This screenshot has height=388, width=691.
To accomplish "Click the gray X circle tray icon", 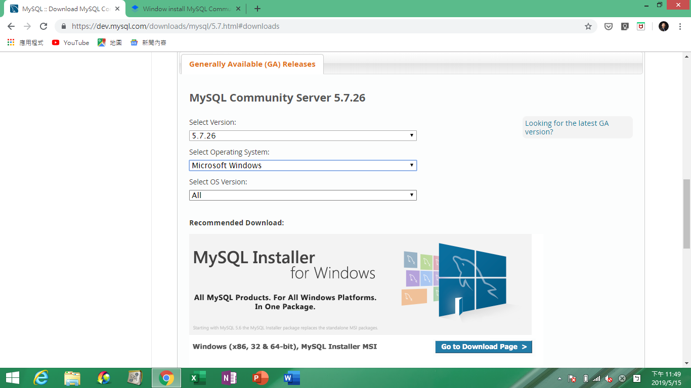I will (x=622, y=378).
